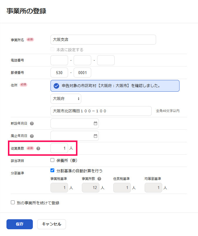This screenshot has width=198, height=236.
Task: Click 分割基準の自動計算を行う label text
Action: [x=79, y=171]
